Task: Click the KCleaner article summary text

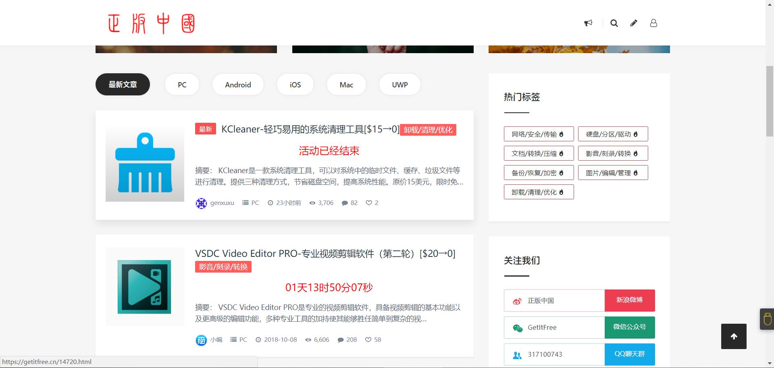Action: point(329,176)
